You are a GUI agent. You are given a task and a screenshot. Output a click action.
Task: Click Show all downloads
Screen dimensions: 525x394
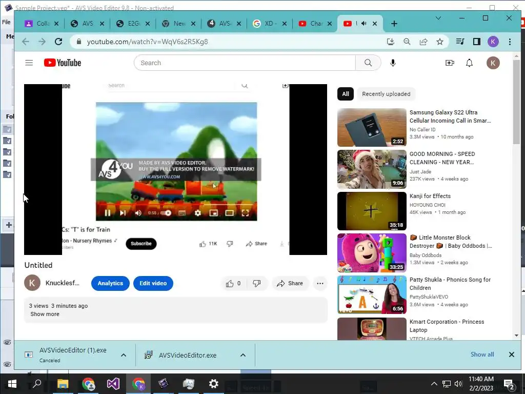click(x=482, y=354)
